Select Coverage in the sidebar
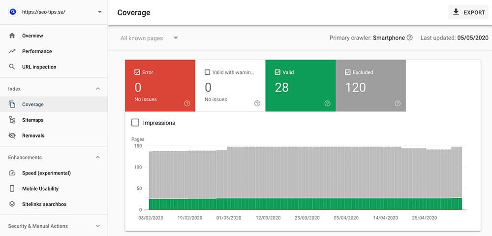 (54, 104)
